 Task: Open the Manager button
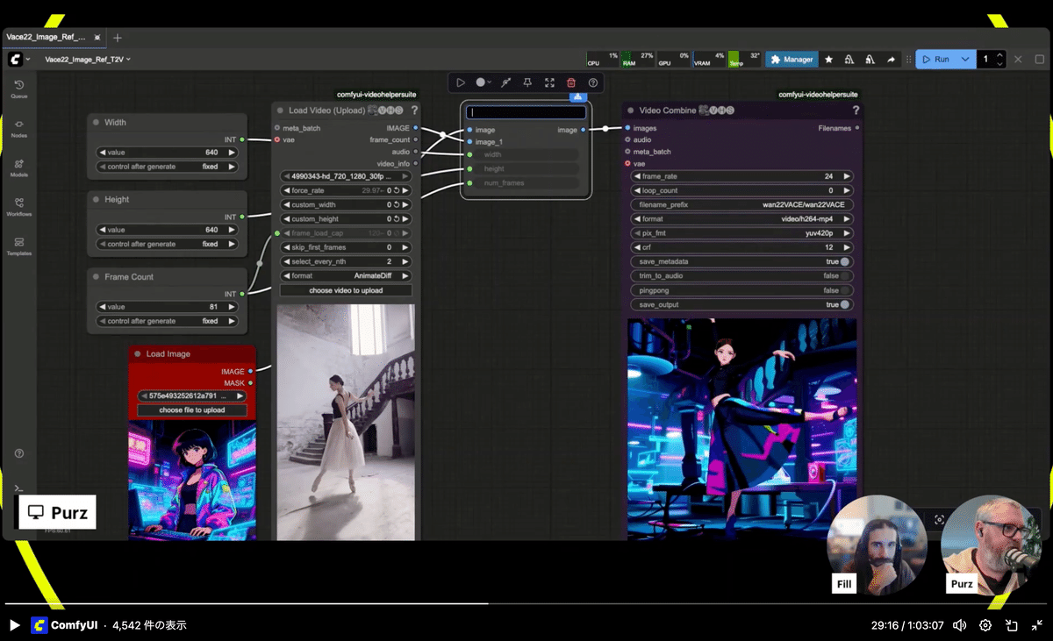tap(792, 60)
